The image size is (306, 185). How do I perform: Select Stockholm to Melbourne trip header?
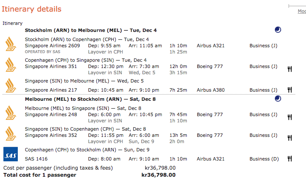pyautogui.click(x=91, y=30)
